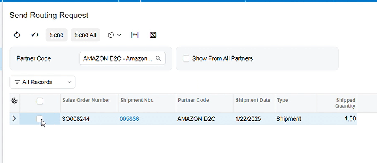Viewport: 377px width, 163px height.
Task: Tick the select-all checkbox in the grid header
Action: 40,101
